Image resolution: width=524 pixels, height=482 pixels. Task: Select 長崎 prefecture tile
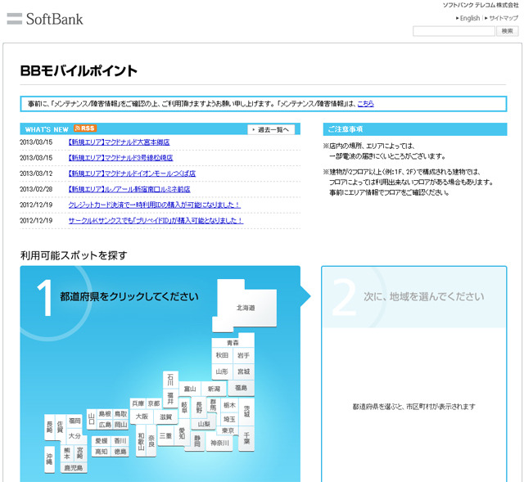(49, 427)
